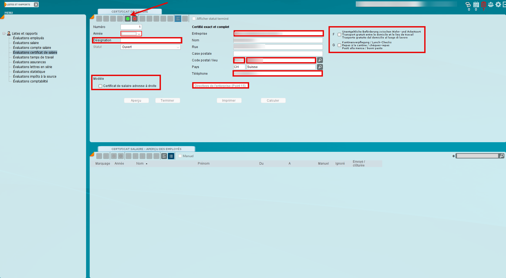Collapse the 'Listes et rapports' tree node

[x=4, y=34]
